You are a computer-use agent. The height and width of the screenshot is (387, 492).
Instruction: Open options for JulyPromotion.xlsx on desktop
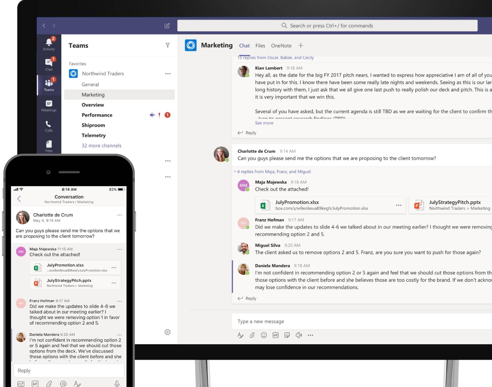399,205
